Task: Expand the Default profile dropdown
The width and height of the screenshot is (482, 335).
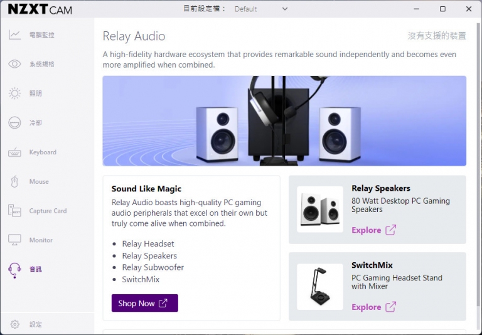Action: click(261, 9)
